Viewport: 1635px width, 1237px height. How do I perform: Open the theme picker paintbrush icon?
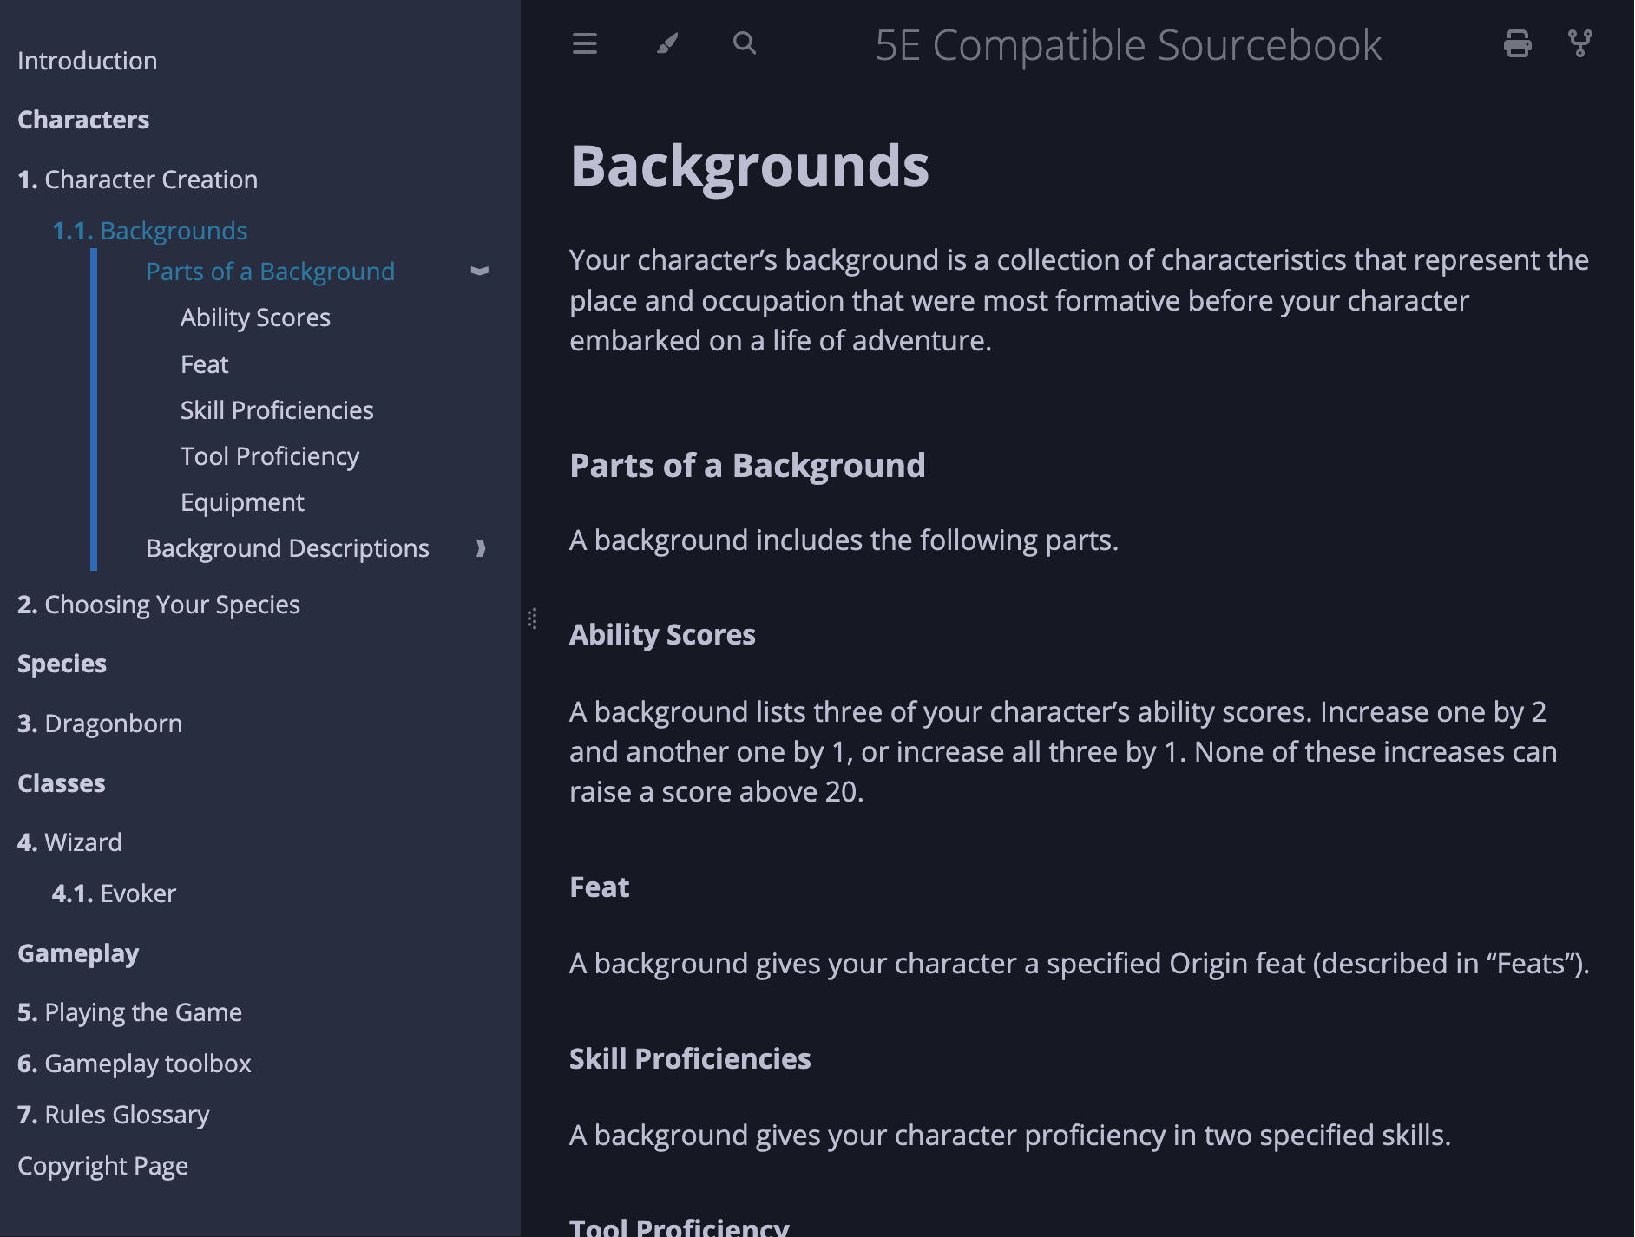click(x=666, y=43)
